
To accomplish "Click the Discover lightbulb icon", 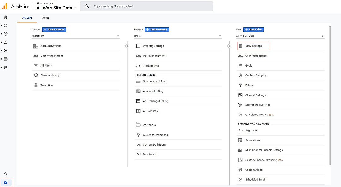I will tap(6, 174).
